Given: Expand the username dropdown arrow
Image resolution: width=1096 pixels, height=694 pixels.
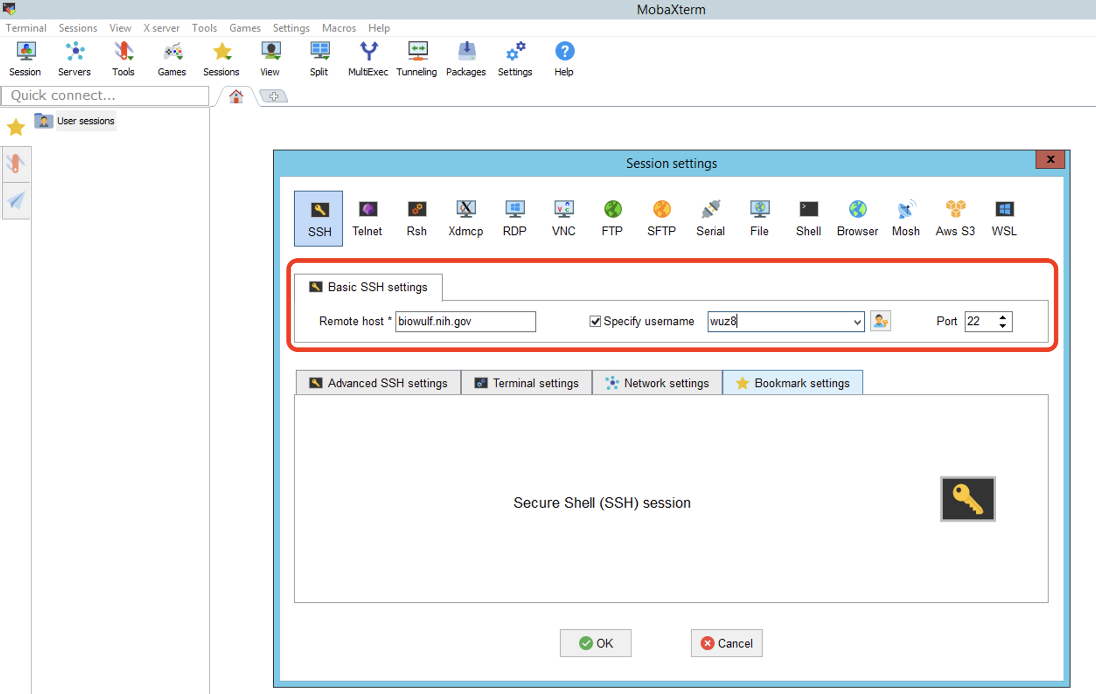Looking at the screenshot, I should 857,322.
